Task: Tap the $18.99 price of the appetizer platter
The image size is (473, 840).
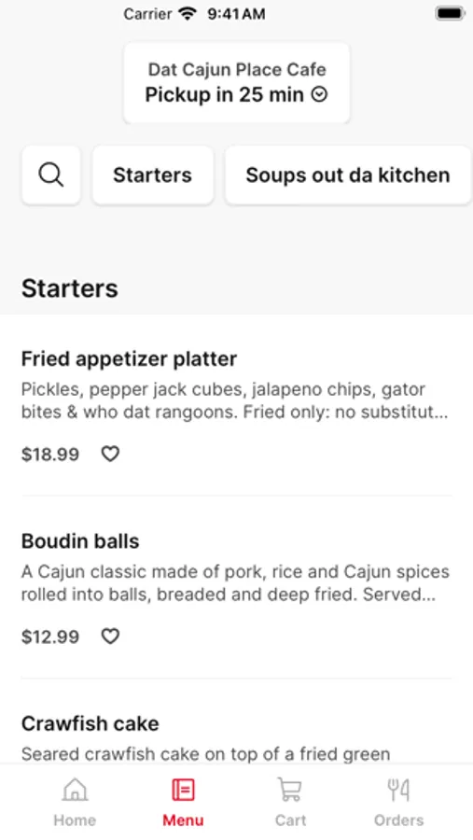Action: click(50, 455)
